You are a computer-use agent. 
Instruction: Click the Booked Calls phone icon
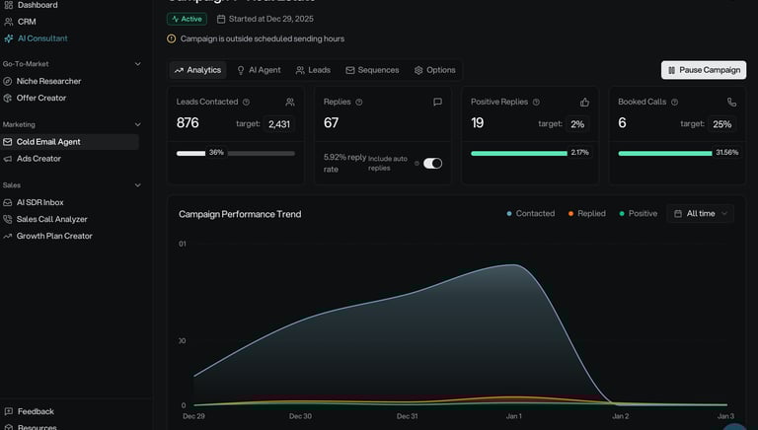coord(731,103)
